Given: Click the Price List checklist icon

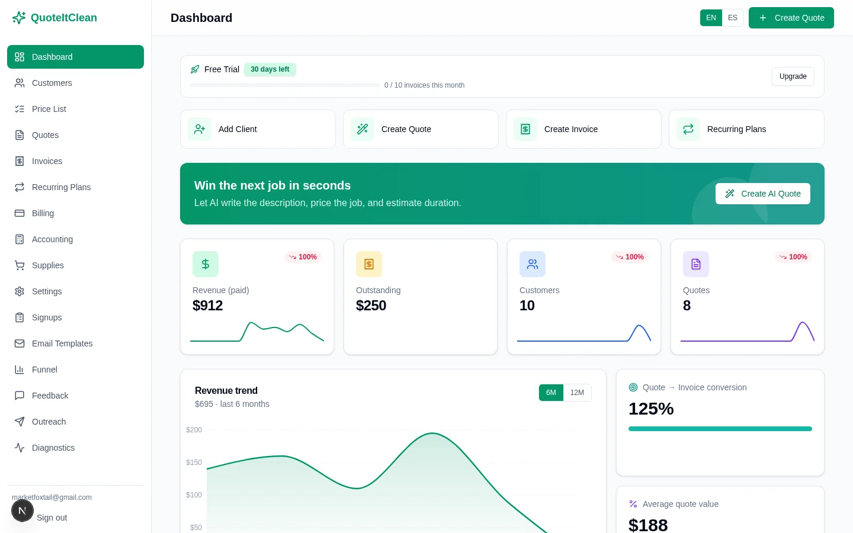Looking at the screenshot, I should [20, 109].
